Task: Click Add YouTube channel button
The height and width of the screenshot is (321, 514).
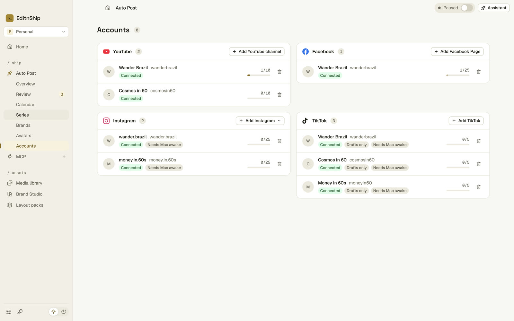Action: click(257, 52)
